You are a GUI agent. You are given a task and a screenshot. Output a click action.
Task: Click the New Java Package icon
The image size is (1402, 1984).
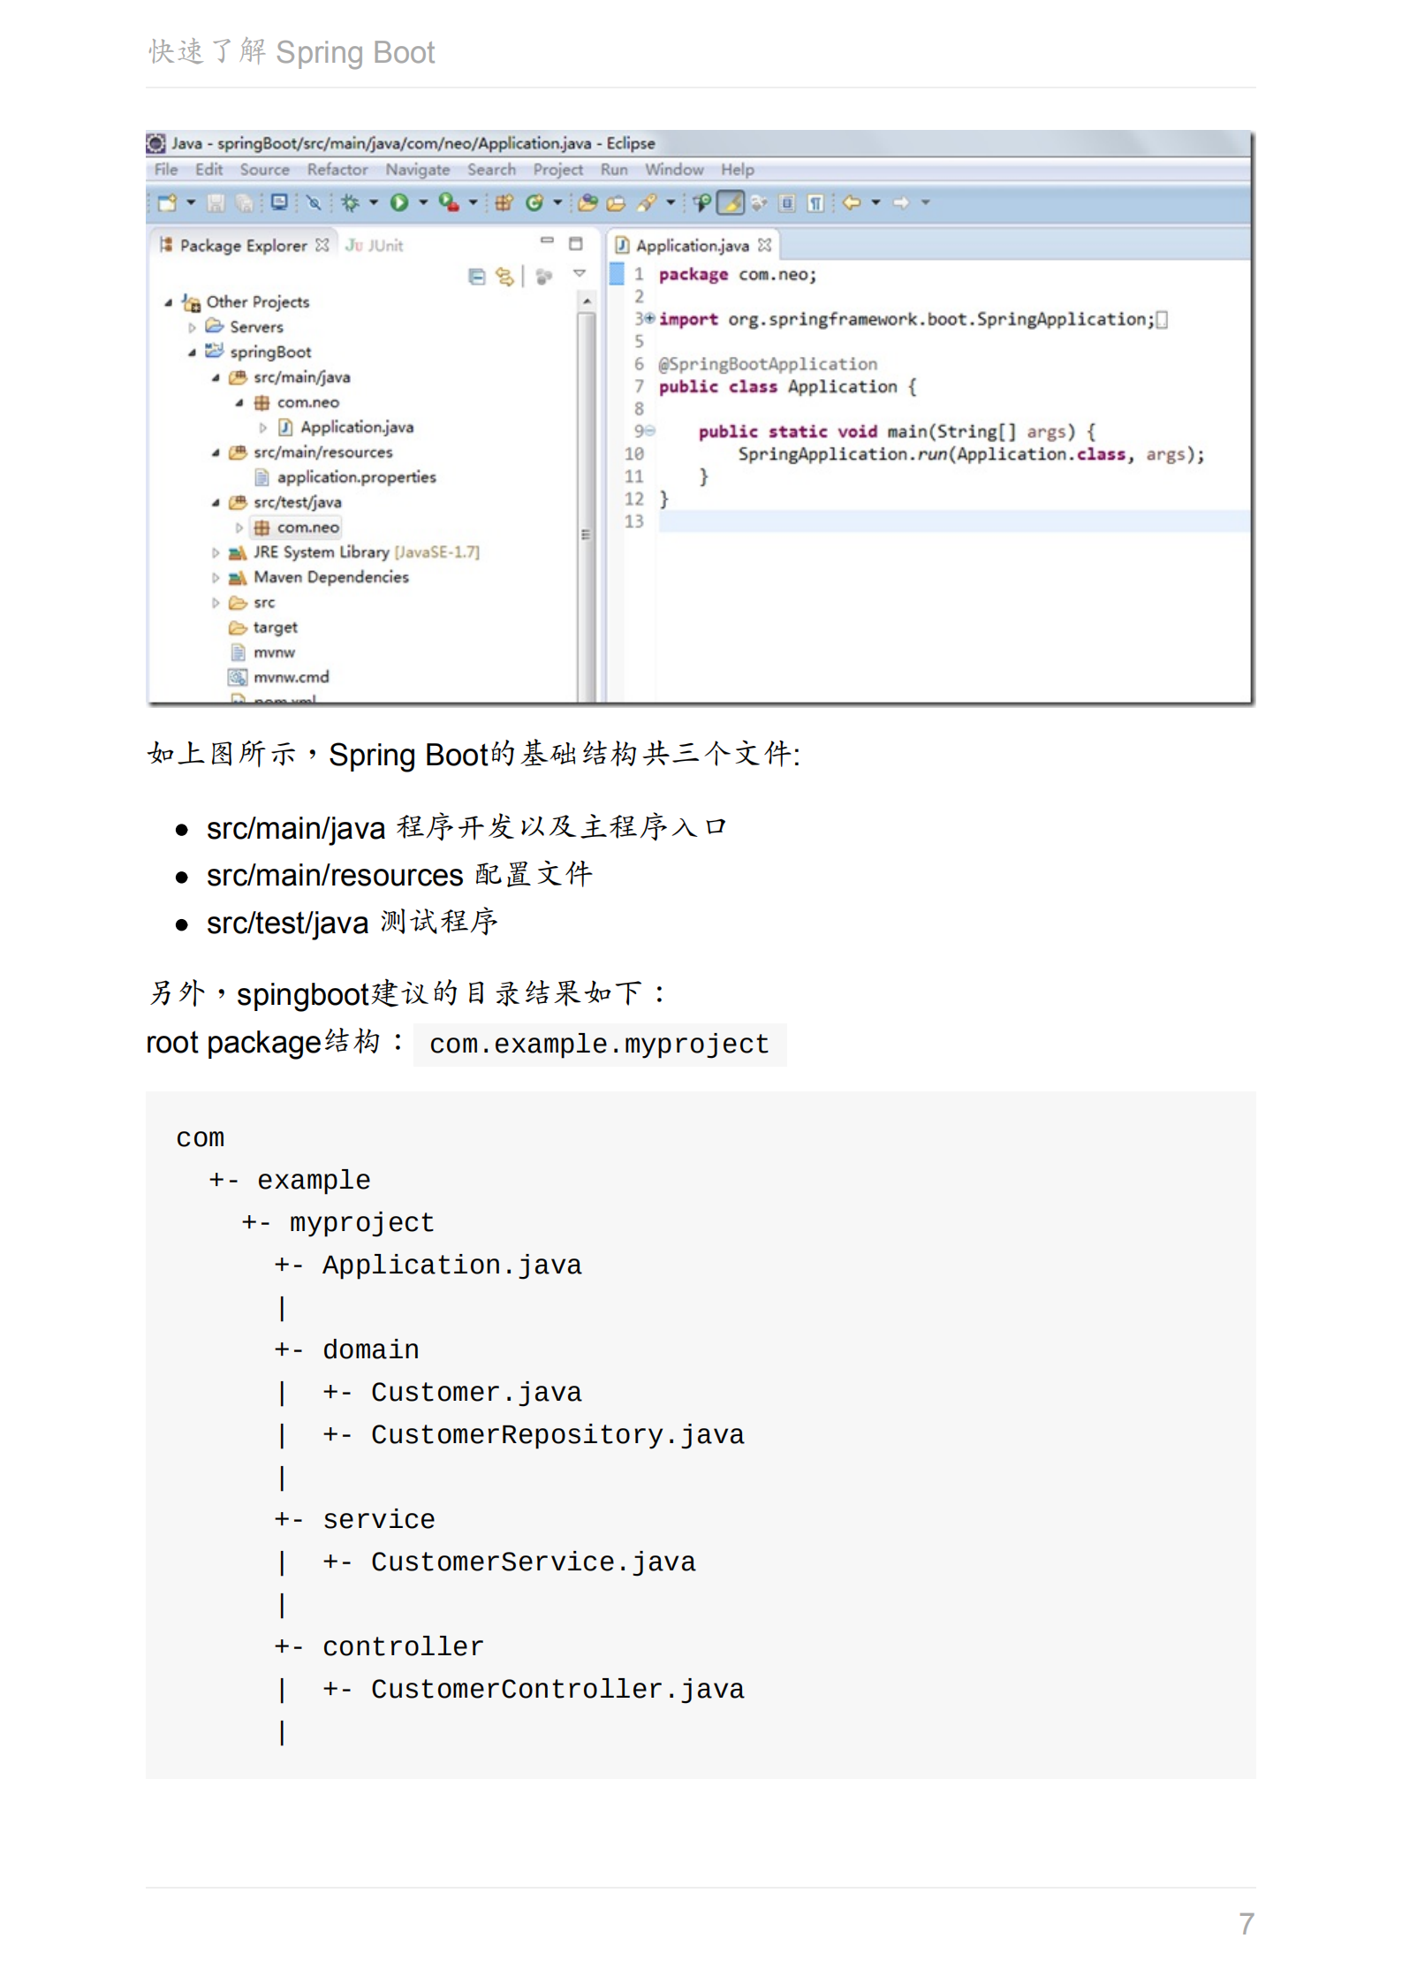[504, 203]
